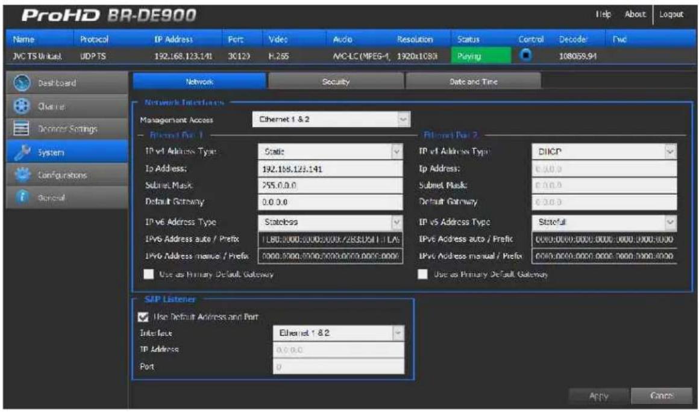The image size is (699, 412).
Task: Open the Help link
Action: coord(603,14)
